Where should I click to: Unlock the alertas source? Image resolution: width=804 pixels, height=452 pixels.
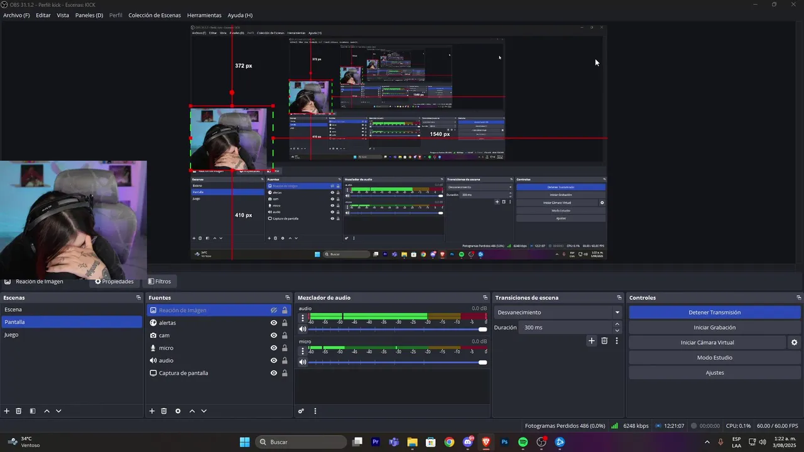click(x=285, y=323)
